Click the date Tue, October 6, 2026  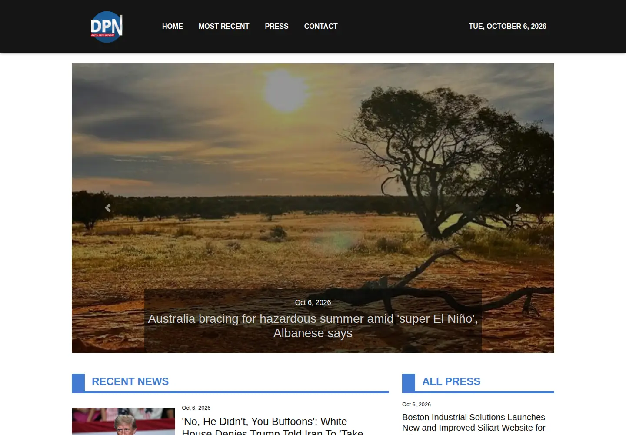click(507, 26)
